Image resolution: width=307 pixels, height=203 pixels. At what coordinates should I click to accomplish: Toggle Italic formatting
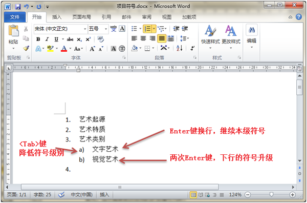point(47,39)
